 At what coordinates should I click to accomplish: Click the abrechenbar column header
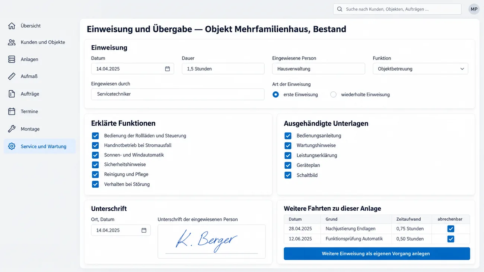coord(450,219)
